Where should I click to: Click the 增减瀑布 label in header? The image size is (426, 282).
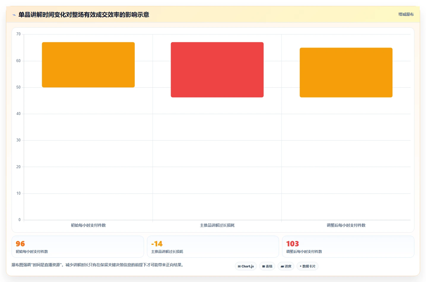(406, 14)
